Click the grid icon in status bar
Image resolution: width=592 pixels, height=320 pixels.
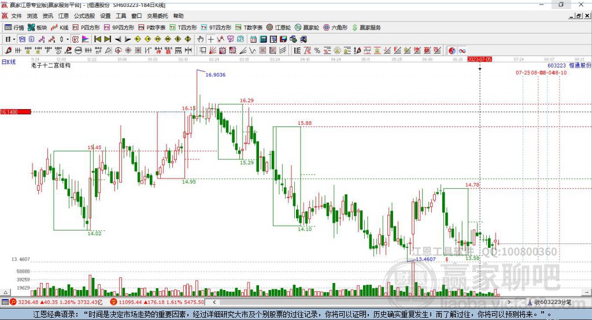click(5, 302)
